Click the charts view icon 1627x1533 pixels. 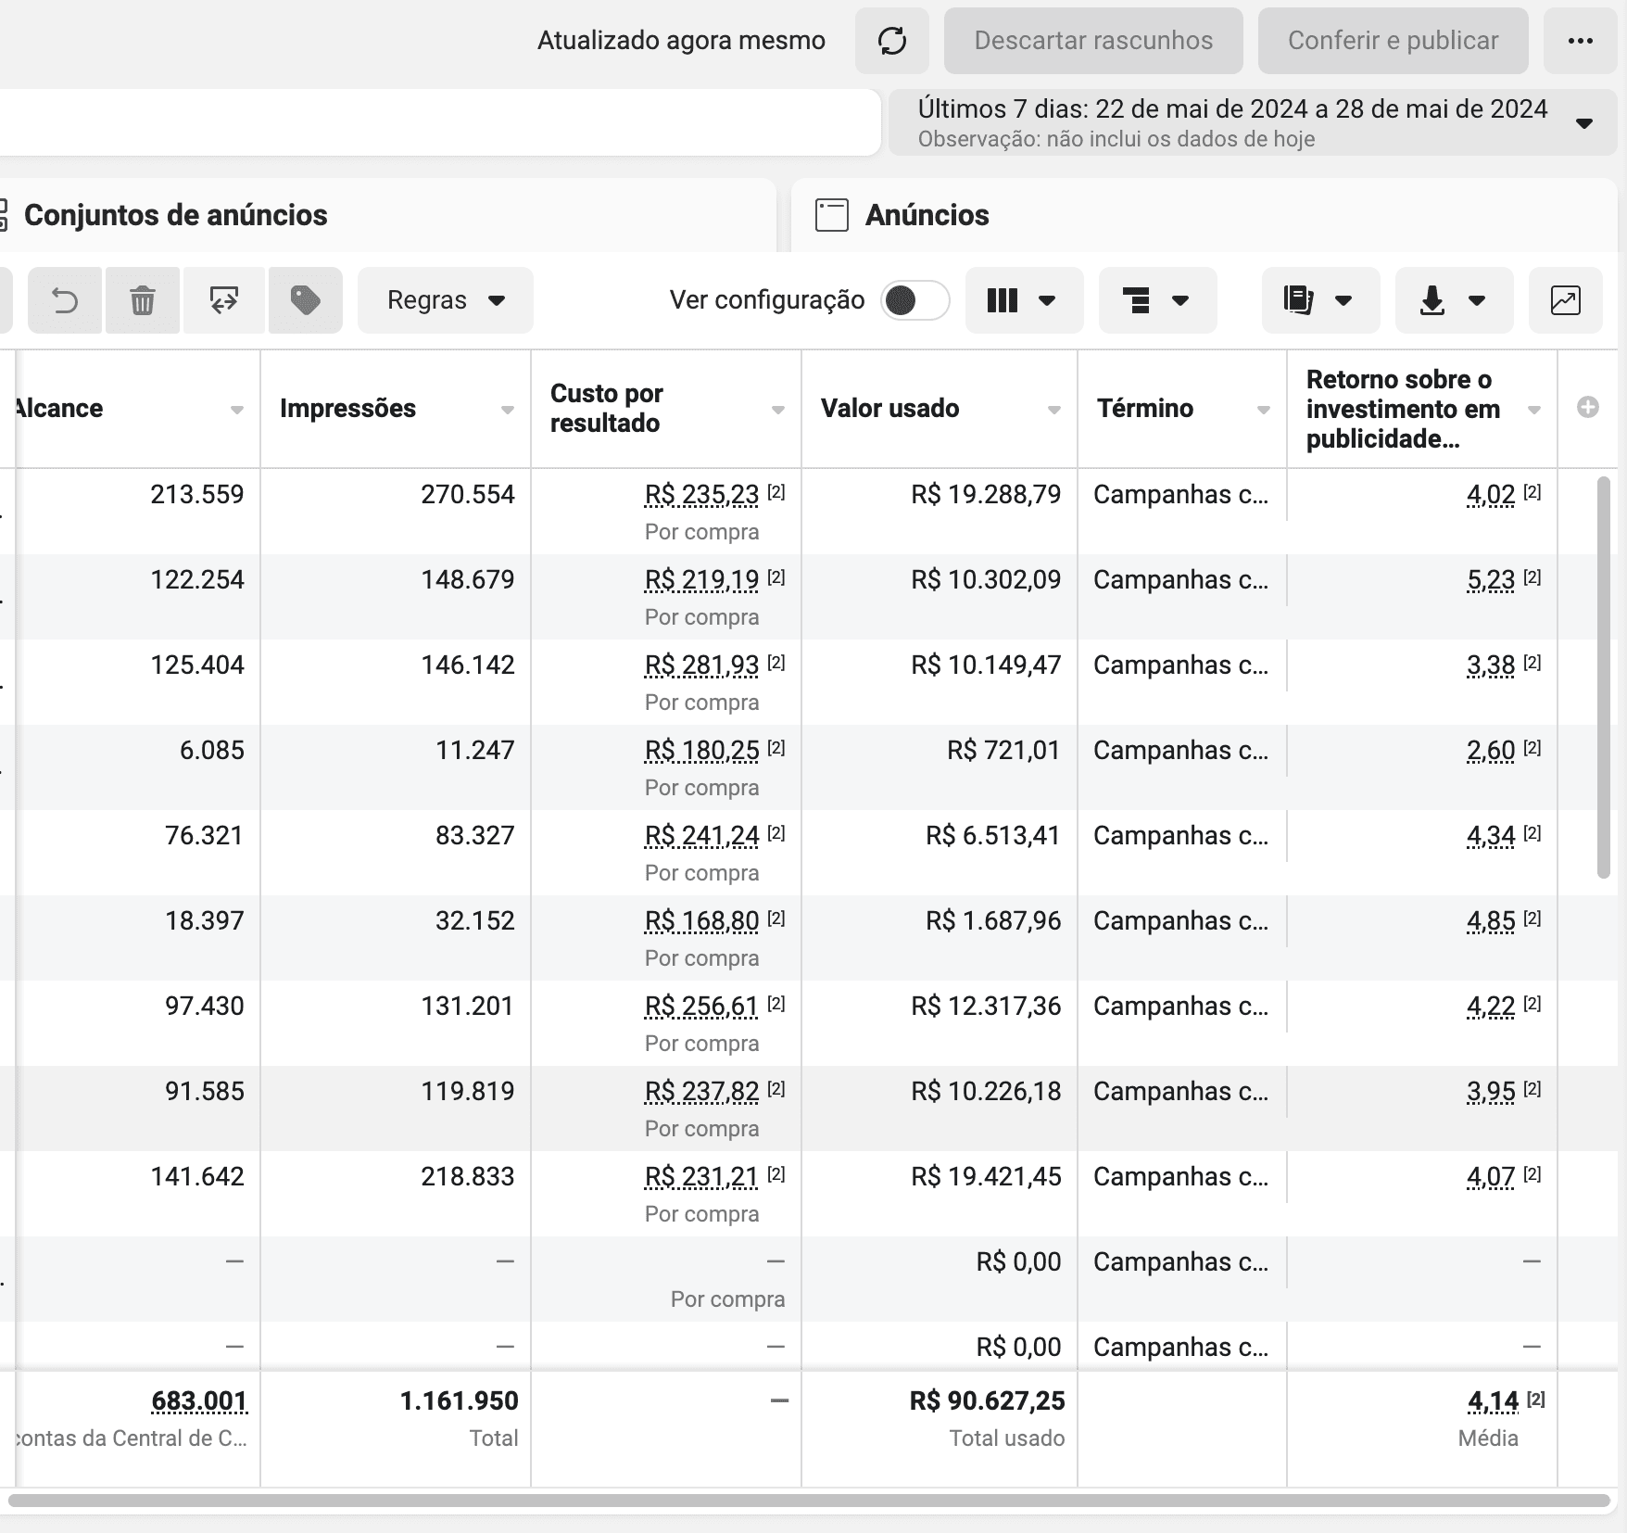tap(1566, 300)
